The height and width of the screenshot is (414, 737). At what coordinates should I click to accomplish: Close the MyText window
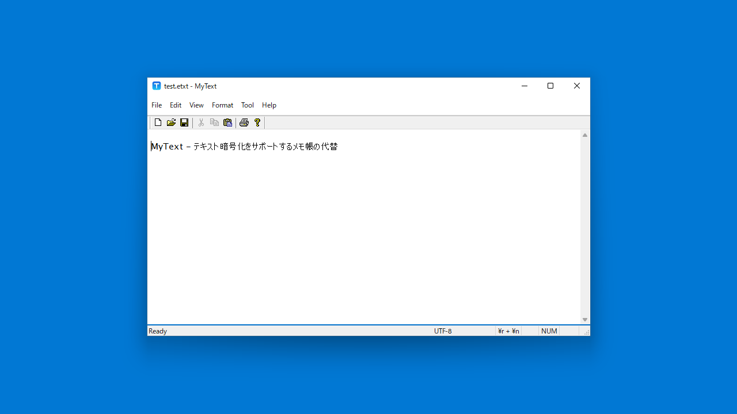coord(577,86)
